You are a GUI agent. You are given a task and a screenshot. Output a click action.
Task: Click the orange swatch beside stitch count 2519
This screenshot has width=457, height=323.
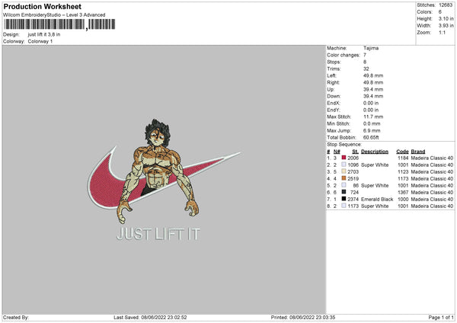tap(344, 178)
